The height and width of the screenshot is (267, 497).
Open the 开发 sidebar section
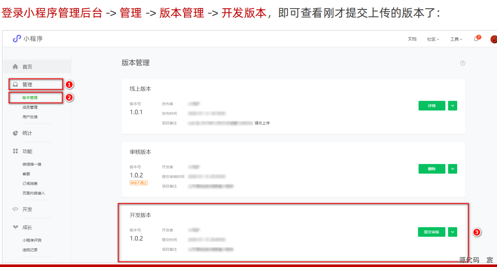27,209
